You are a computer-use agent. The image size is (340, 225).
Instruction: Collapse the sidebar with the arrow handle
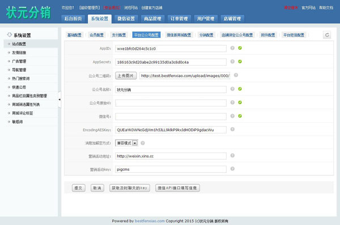point(59,99)
